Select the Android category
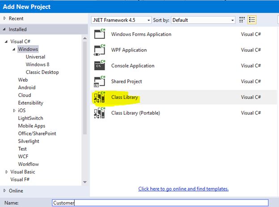 click(x=27, y=87)
